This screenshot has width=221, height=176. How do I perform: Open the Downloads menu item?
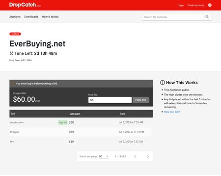pos(31,17)
